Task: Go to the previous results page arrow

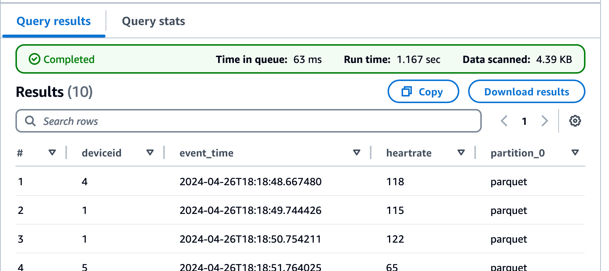Action: pyautogui.click(x=504, y=121)
